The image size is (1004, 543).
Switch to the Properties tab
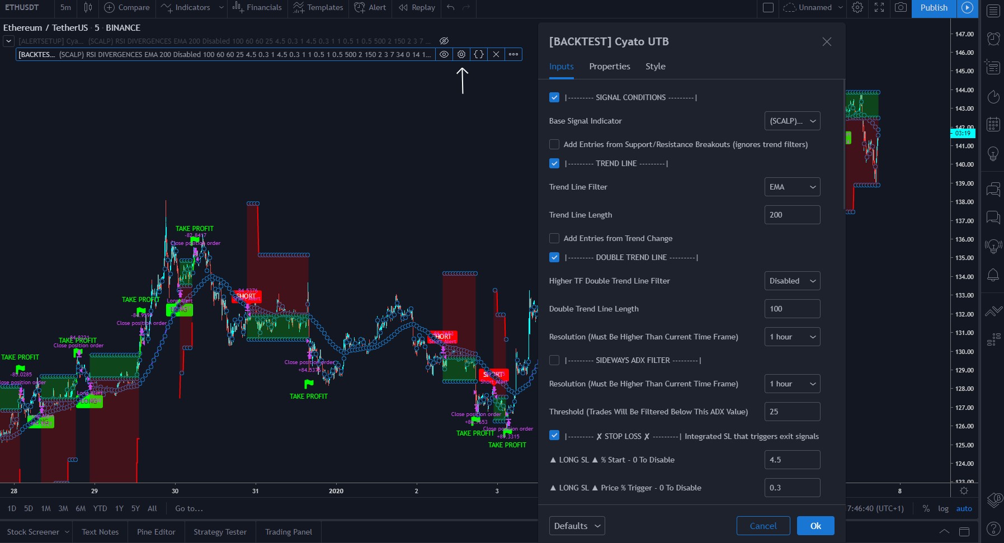(x=610, y=66)
